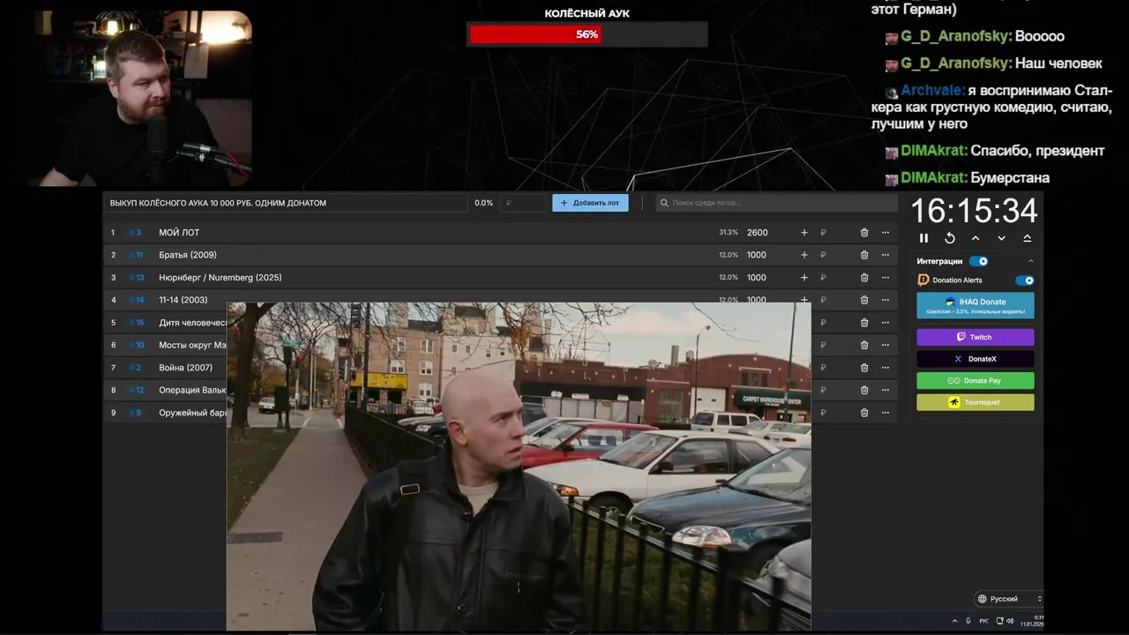
Task: Select the Война (2007) lot name
Action: click(185, 368)
